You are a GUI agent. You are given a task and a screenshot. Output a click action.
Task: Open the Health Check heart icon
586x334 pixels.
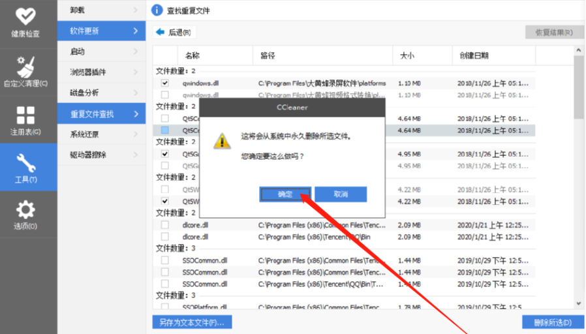27,17
